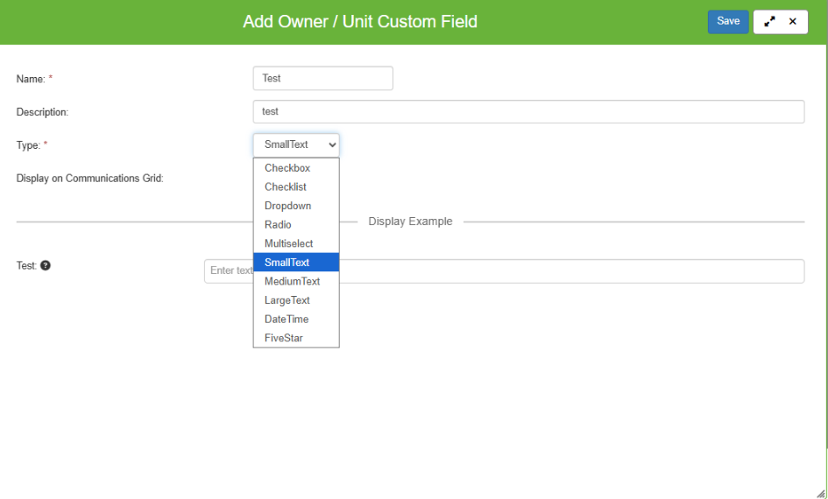Select LargeText from the type list
828x499 pixels.
click(296, 300)
